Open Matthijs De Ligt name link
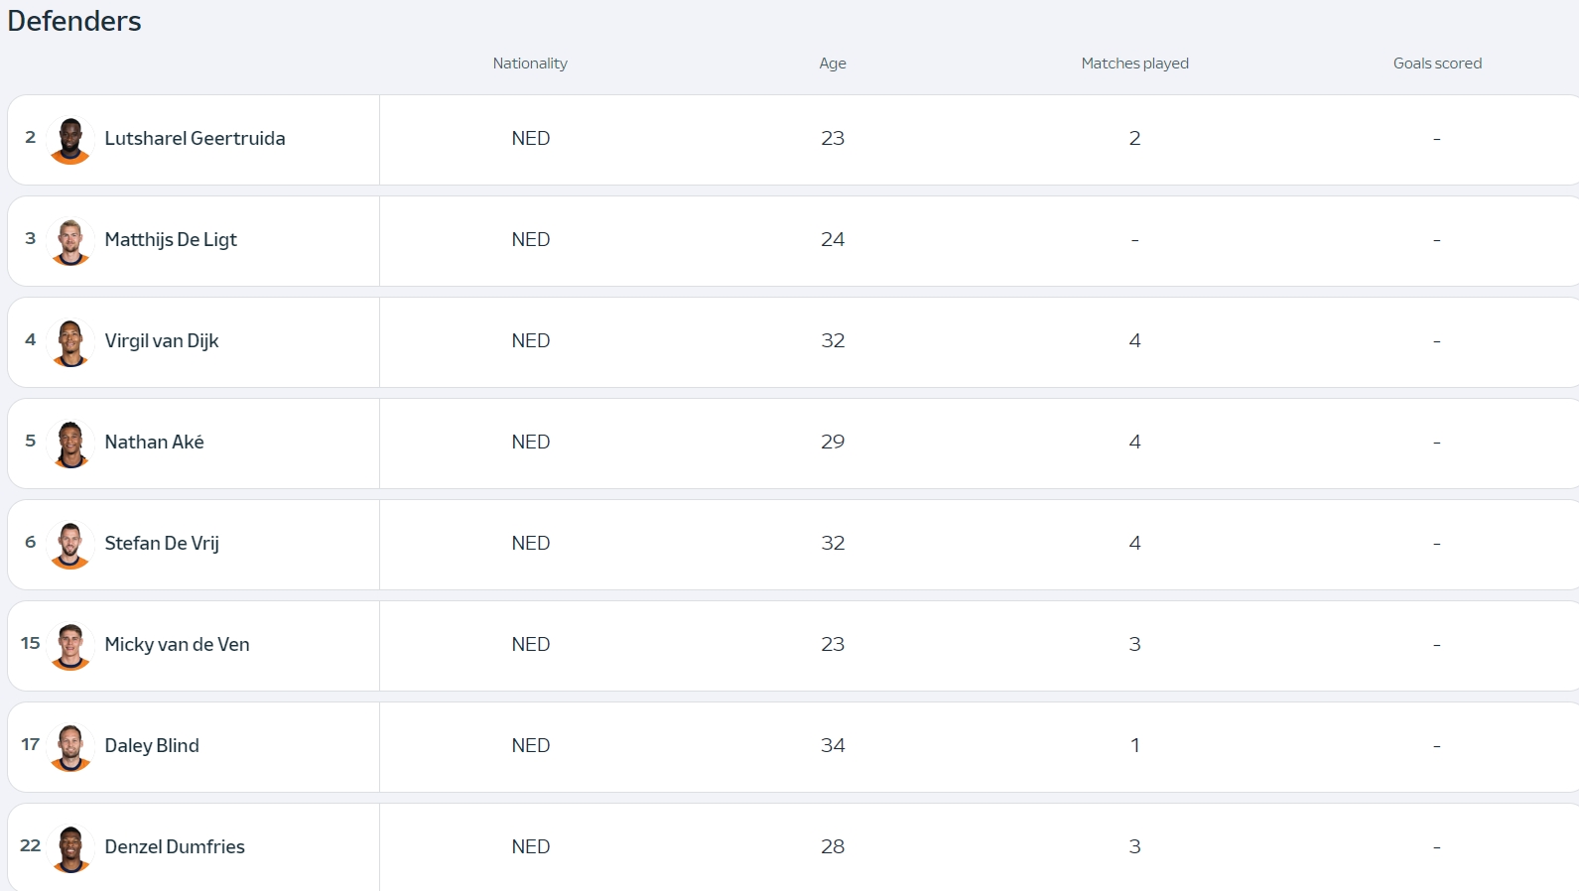This screenshot has height=891, width=1579. click(171, 240)
